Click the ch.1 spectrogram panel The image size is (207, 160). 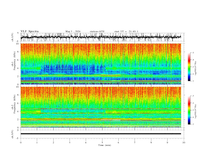pyautogui.click(x=101, y=64)
